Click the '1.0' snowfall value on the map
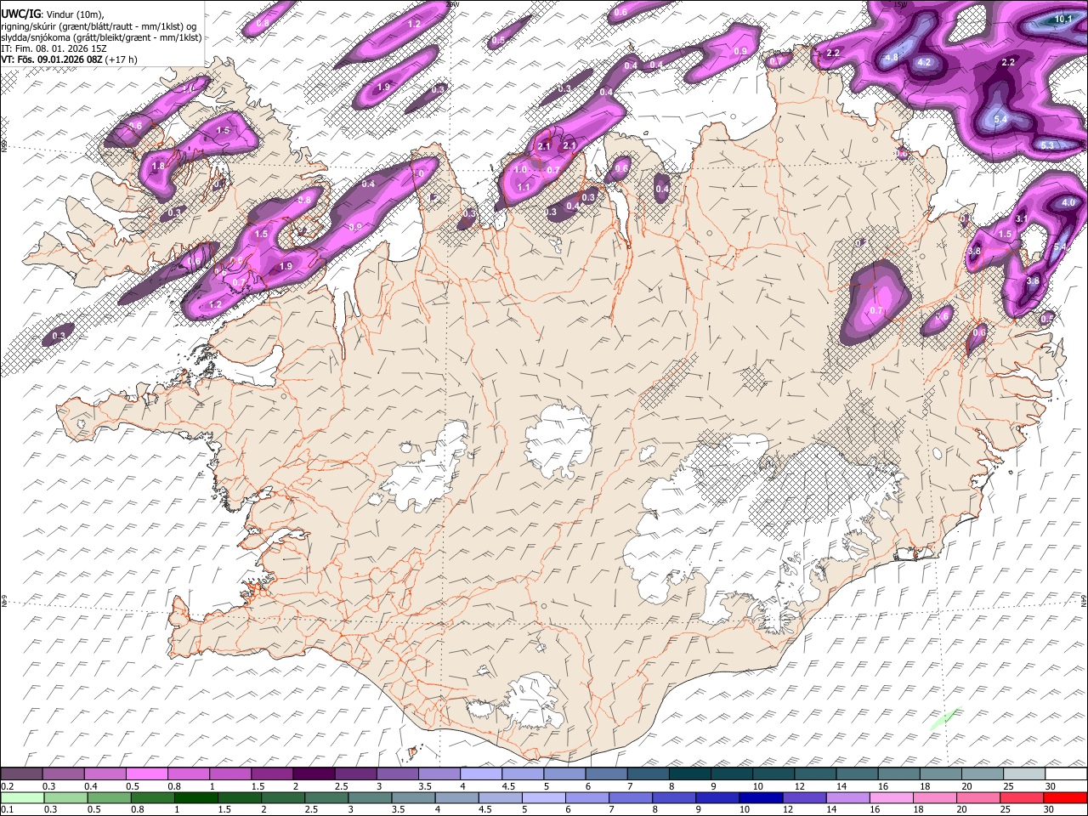The height and width of the screenshot is (816, 1088). click(520, 169)
